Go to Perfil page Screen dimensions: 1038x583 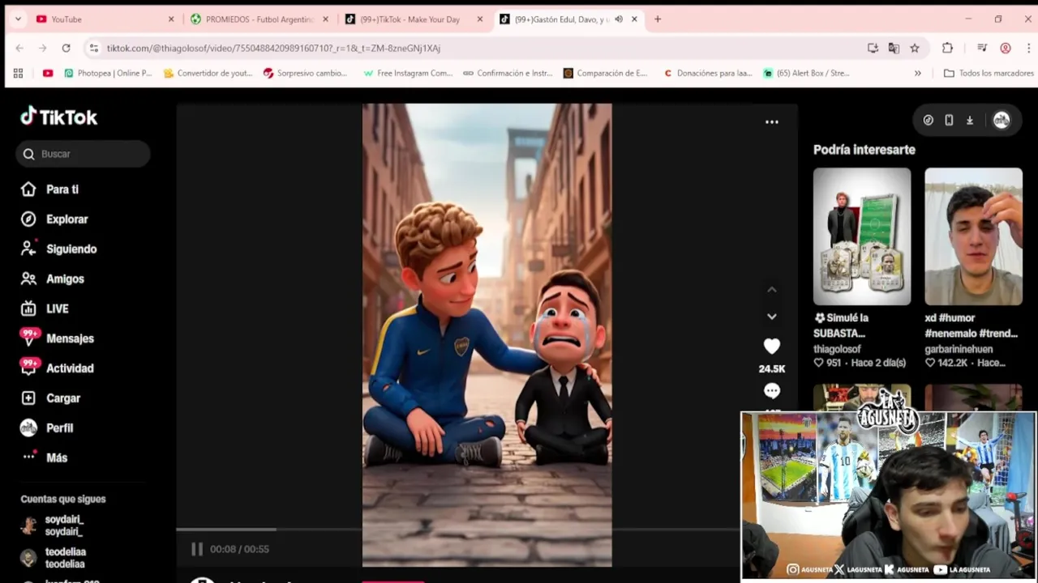[47, 428]
